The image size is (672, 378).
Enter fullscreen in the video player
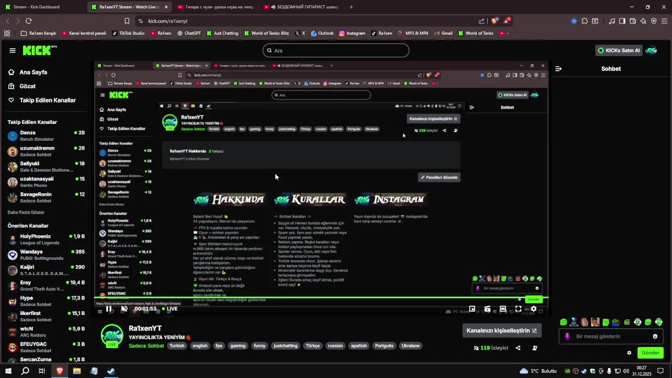(x=518, y=309)
